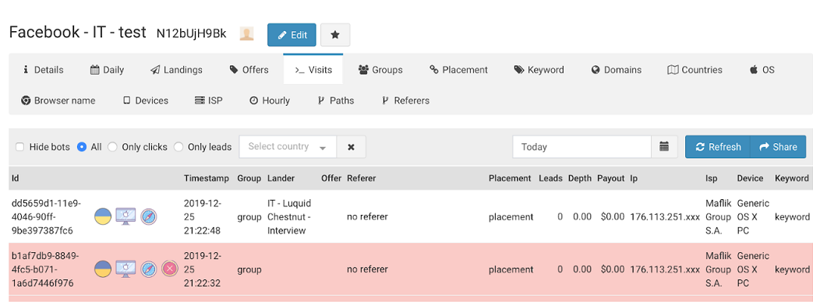This screenshot has height=302, width=813.
Task: Select the Visits tab
Action: tap(313, 69)
